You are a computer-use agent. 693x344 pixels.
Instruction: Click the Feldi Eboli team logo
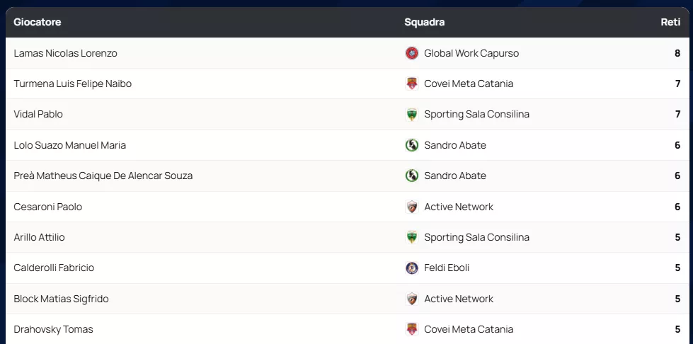click(x=411, y=268)
